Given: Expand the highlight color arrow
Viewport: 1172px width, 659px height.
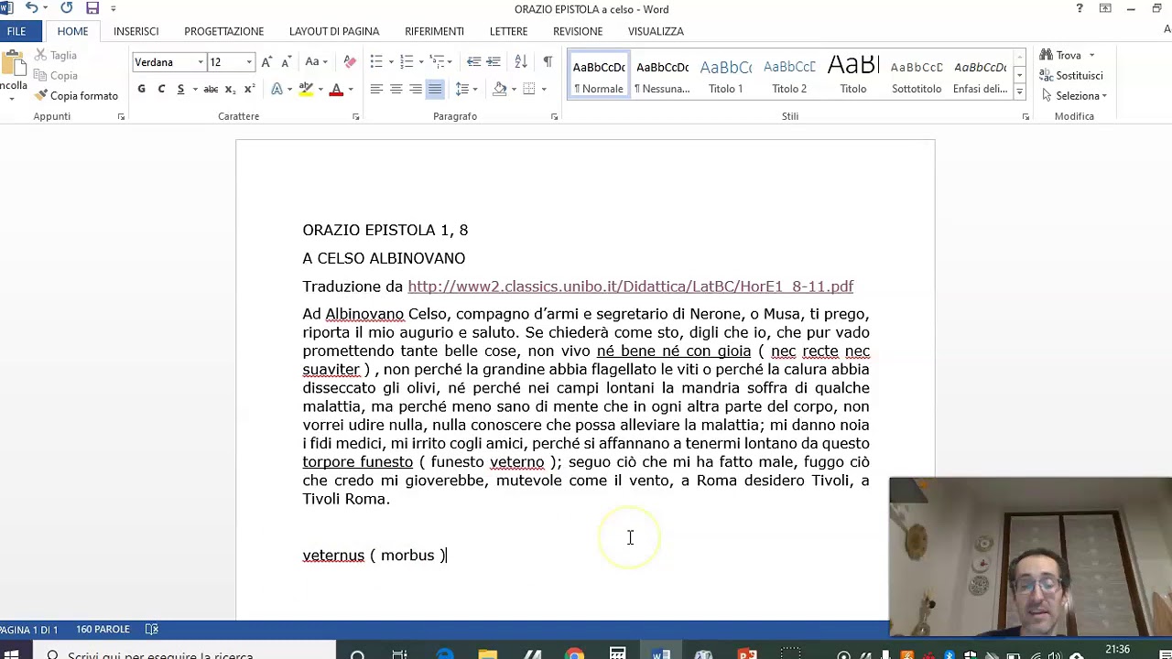Looking at the screenshot, I should click(320, 90).
